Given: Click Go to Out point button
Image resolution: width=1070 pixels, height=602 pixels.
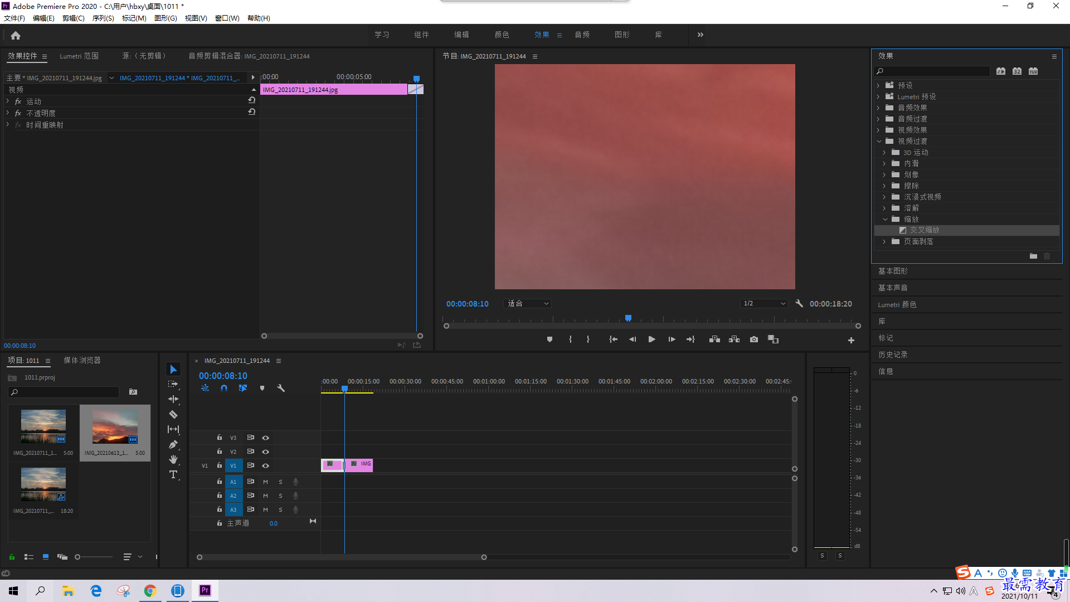Looking at the screenshot, I should 691,339.
